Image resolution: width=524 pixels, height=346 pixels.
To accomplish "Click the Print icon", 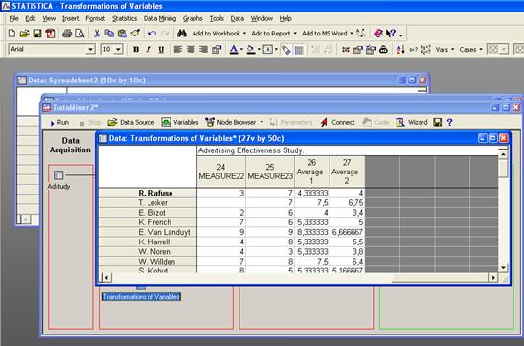I will [67, 34].
